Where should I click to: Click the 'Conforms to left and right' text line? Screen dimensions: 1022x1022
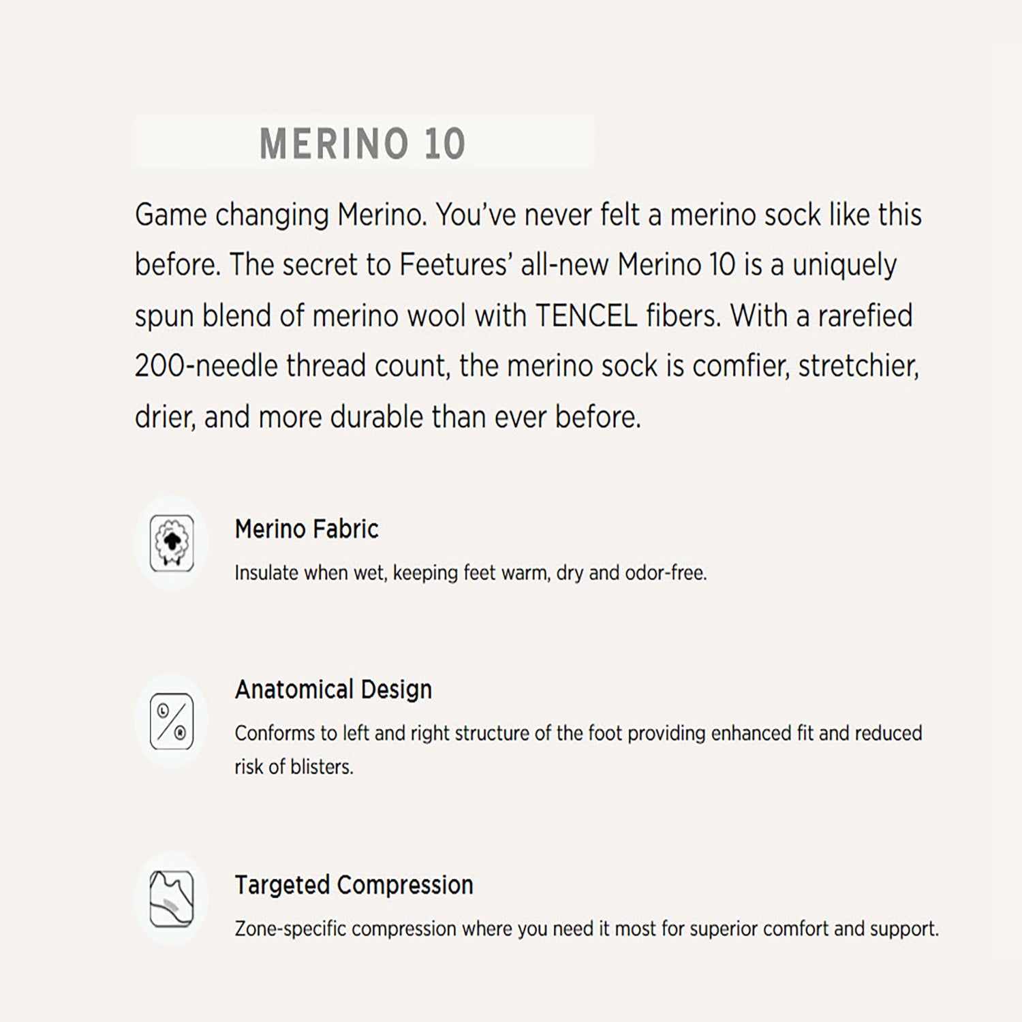click(578, 733)
